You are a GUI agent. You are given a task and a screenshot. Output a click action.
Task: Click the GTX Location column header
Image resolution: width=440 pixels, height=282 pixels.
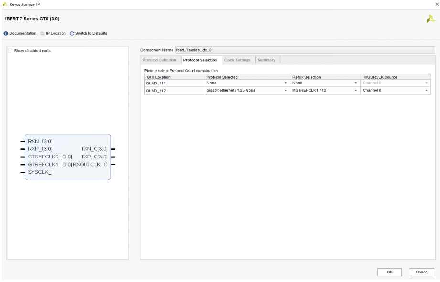(x=174, y=77)
